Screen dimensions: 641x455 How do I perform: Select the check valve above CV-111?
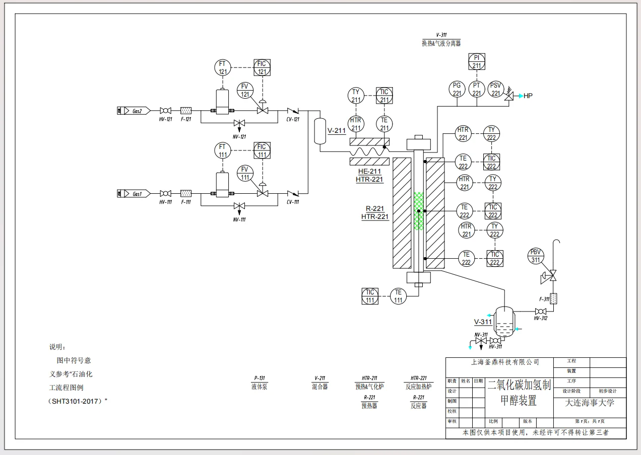click(x=292, y=193)
